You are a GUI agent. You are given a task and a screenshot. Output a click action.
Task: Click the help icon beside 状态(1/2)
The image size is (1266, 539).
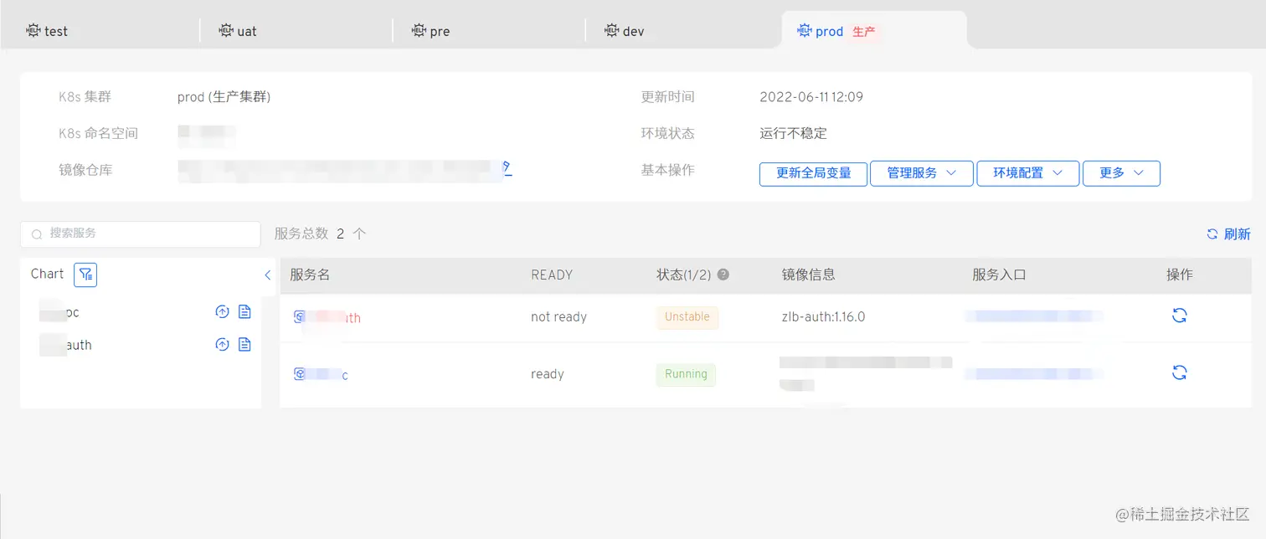click(x=723, y=275)
